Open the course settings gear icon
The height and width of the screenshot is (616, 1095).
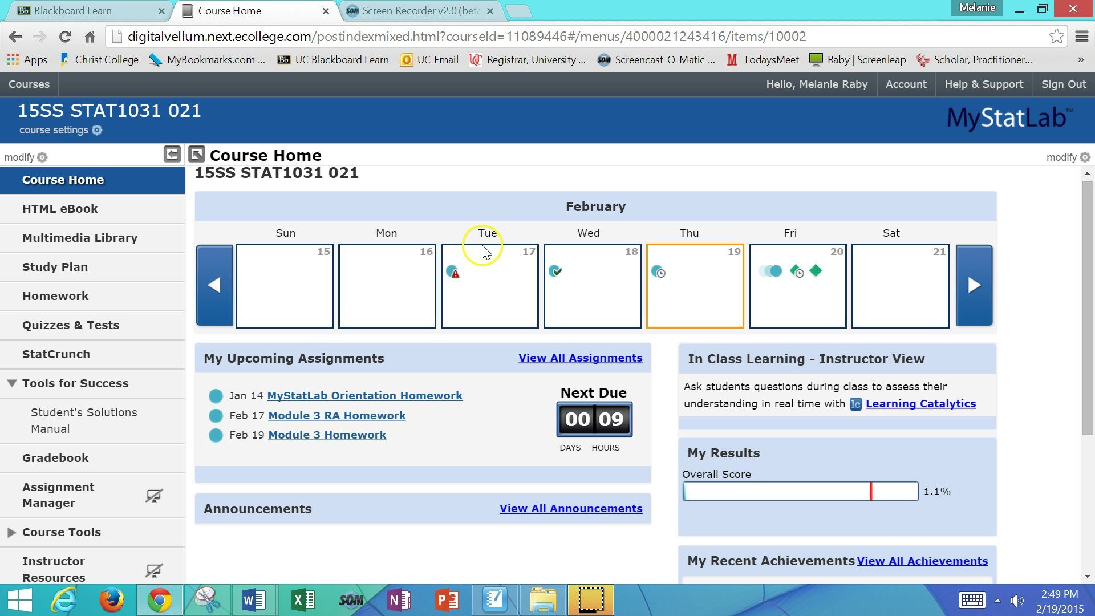click(98, 130)
